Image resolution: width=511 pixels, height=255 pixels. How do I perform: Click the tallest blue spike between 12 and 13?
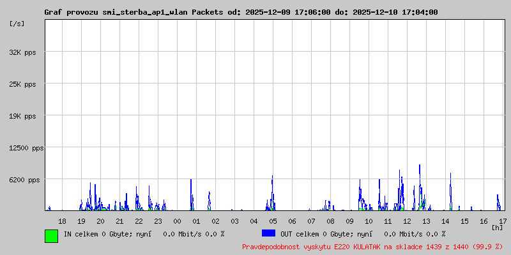420,187
